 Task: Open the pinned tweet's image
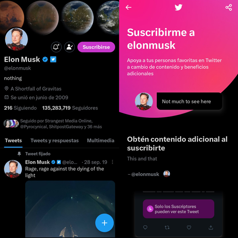(x=70, y=209)
